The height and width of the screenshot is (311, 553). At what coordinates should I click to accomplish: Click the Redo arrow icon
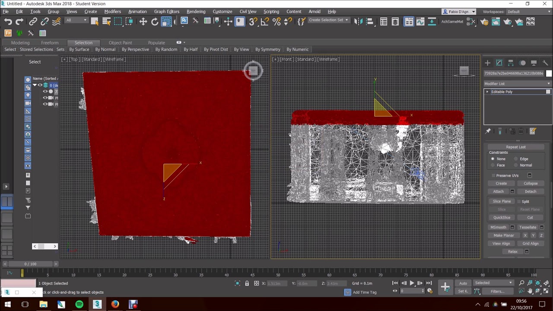(x=19, y=22)
